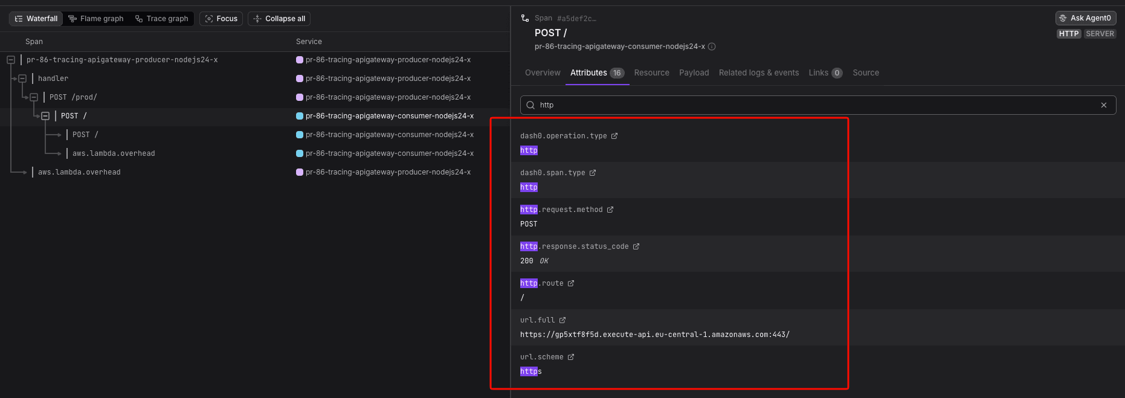
Task: Click the dash0.span.type http value
Action: point(529,187)
